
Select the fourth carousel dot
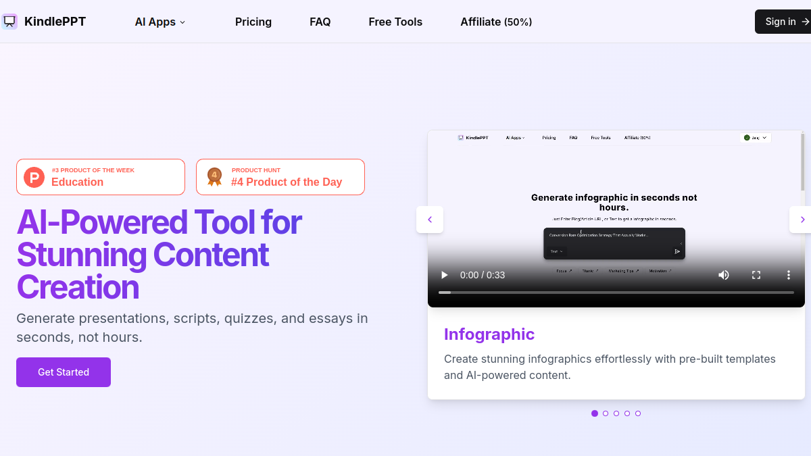tap(627, 413)
